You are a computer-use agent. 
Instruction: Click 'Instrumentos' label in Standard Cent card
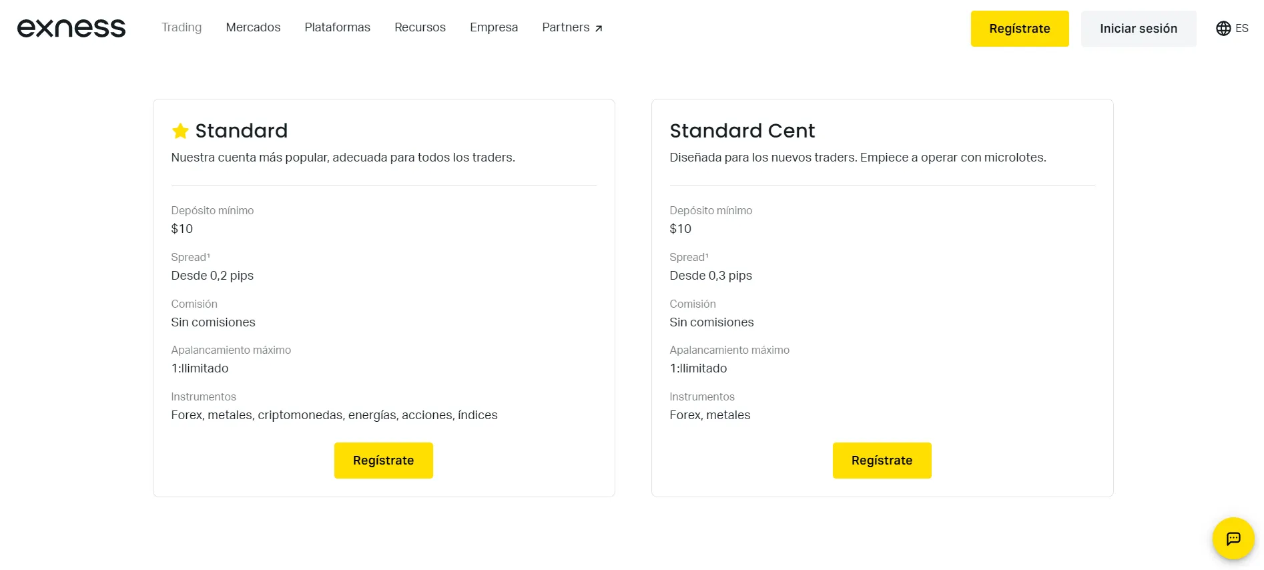point(702,396)
